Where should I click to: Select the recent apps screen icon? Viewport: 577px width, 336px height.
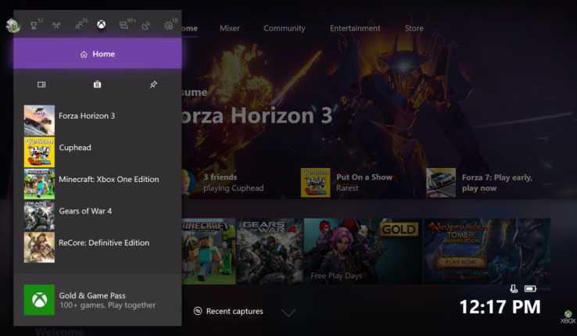pos(41,84)
